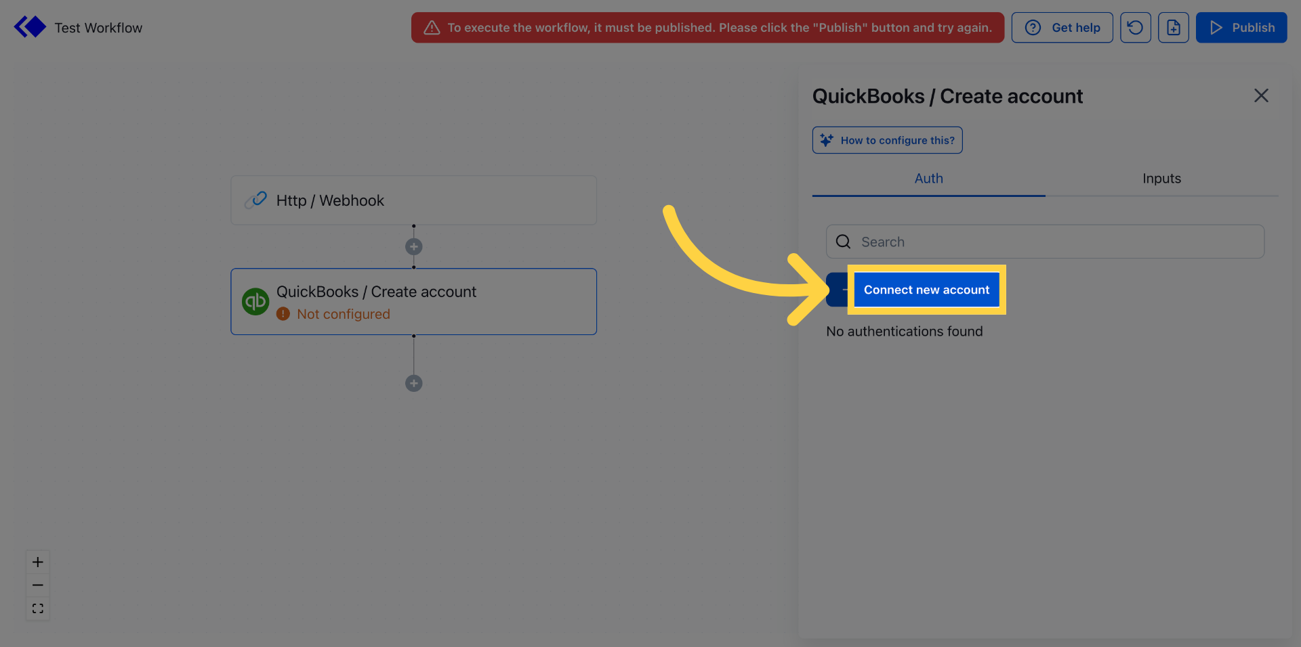This screenshot has height=647, width=1301.
Task: Click the workflow app logo icon
Action: pos(30,26)
